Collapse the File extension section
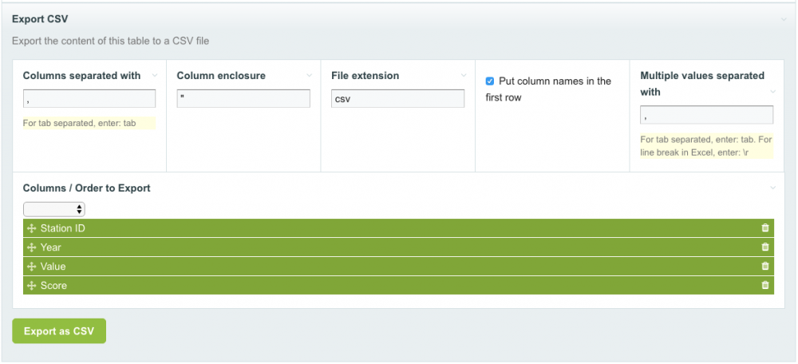 point(464,76)
